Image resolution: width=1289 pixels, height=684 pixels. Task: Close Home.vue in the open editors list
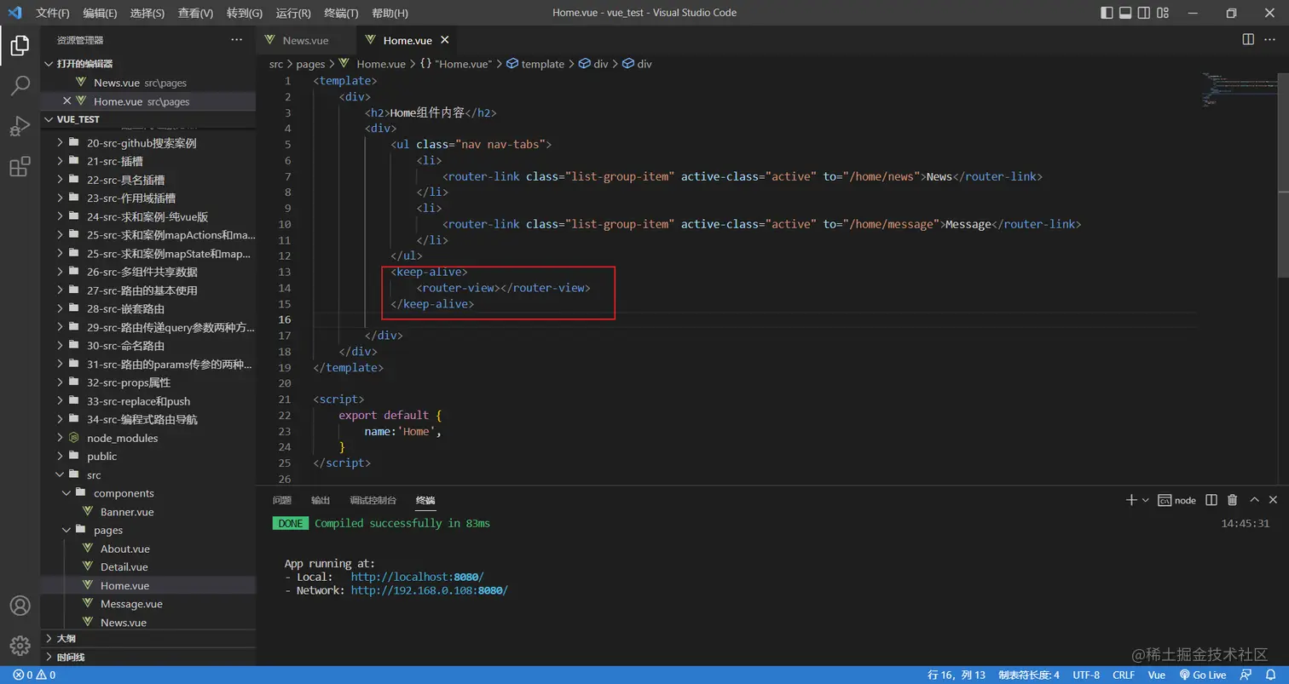tap(67, 101)
